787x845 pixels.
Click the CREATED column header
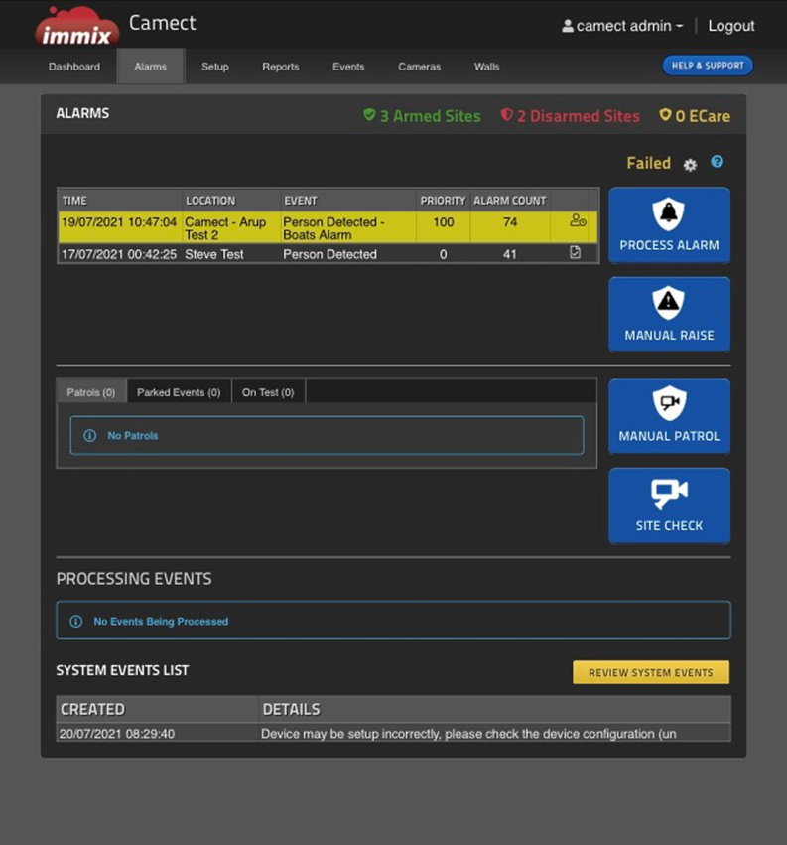pos(92,709)
